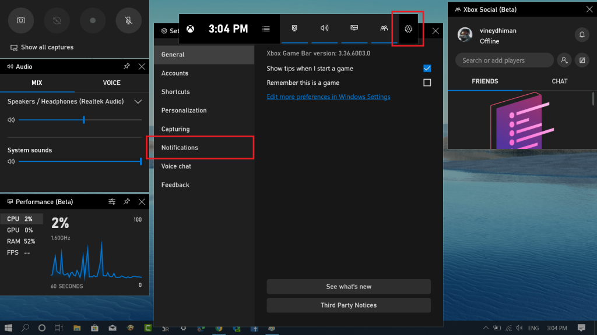This screenshot has width=597, height=335.
Task: Select the FPS metric in Performance
Action: 22,252
